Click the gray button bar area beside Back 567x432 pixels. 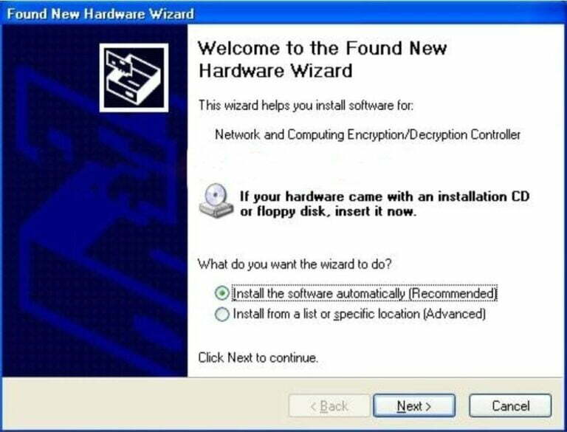(x=145, y=405)
